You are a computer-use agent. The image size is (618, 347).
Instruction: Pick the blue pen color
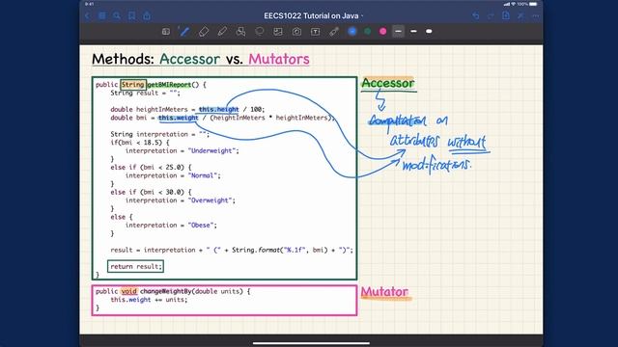(352, 32)
